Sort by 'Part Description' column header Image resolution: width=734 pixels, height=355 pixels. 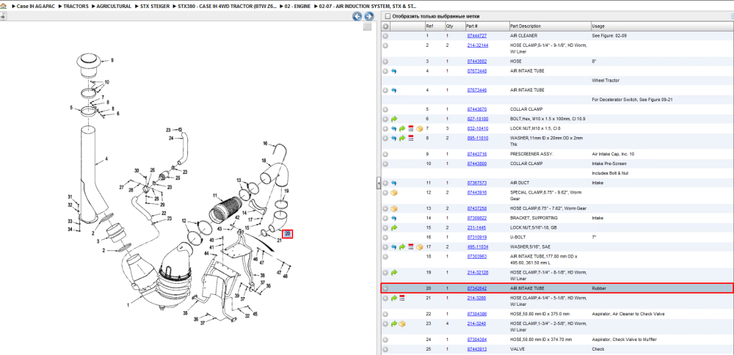click(549, 26)
